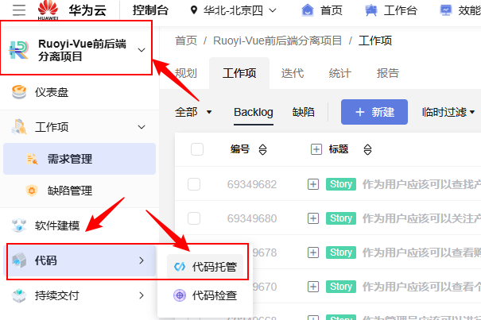Expand the Story row 查看个… plus icon
This screenshot has width=481, height=320.
click(313, 287)
